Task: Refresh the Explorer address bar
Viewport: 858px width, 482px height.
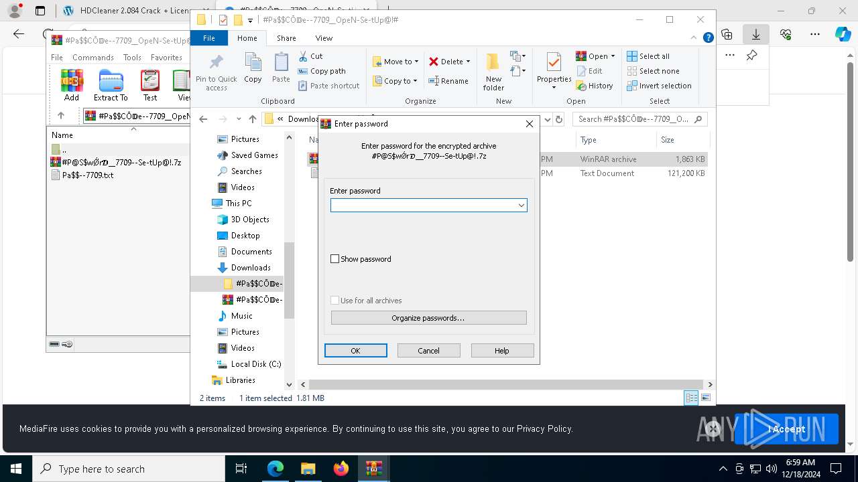Action: click(559, 119)
